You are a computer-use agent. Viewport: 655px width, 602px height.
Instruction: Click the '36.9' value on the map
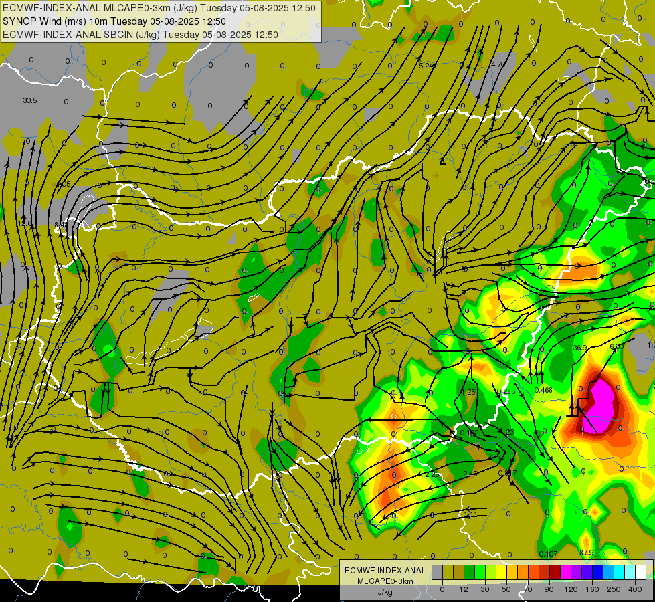pyautogui.click(x=580, y=348)
